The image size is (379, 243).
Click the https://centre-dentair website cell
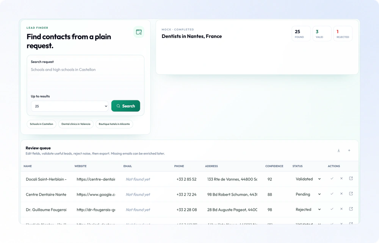pyautogui.click(x=96, y=179)
